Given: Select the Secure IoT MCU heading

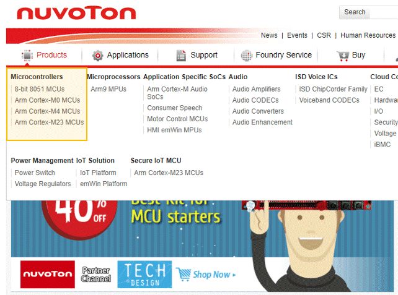Looking at the screenshot, I should point(156,161).
